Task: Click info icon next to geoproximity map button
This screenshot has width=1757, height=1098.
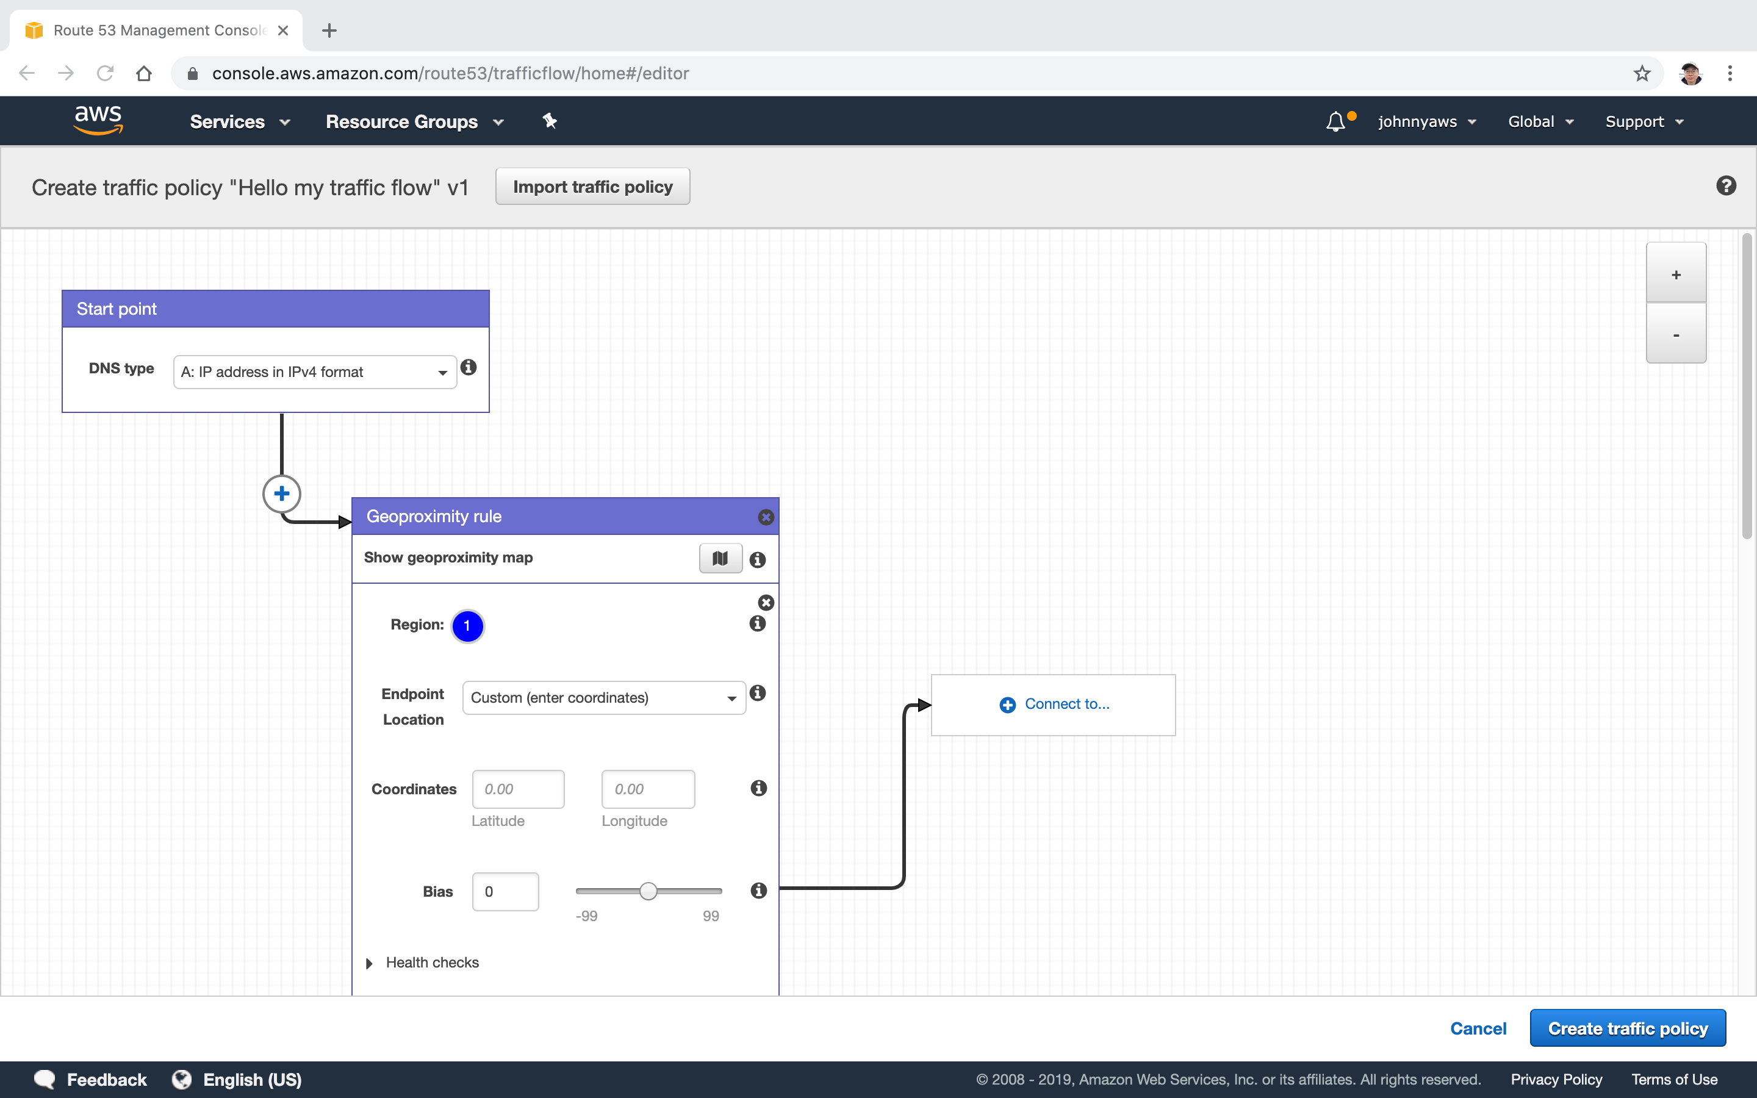Action: tap(757, 559)
